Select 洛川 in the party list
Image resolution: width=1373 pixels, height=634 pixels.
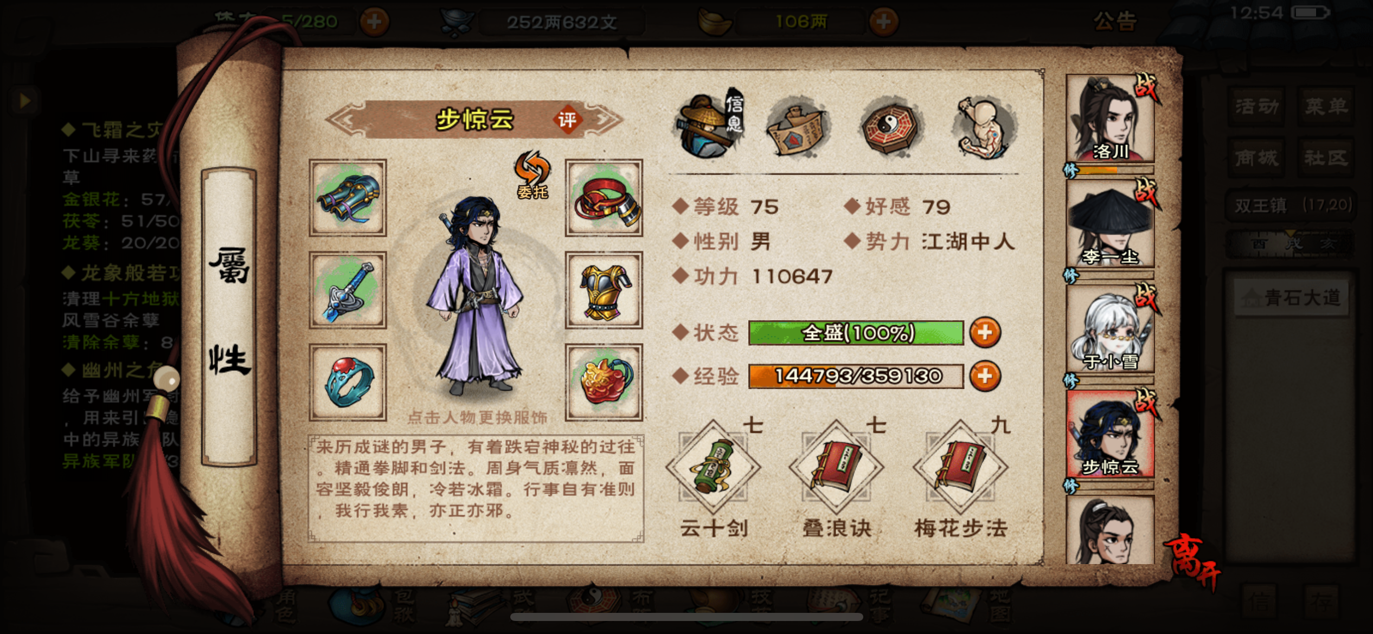(x=1109, y=119)
